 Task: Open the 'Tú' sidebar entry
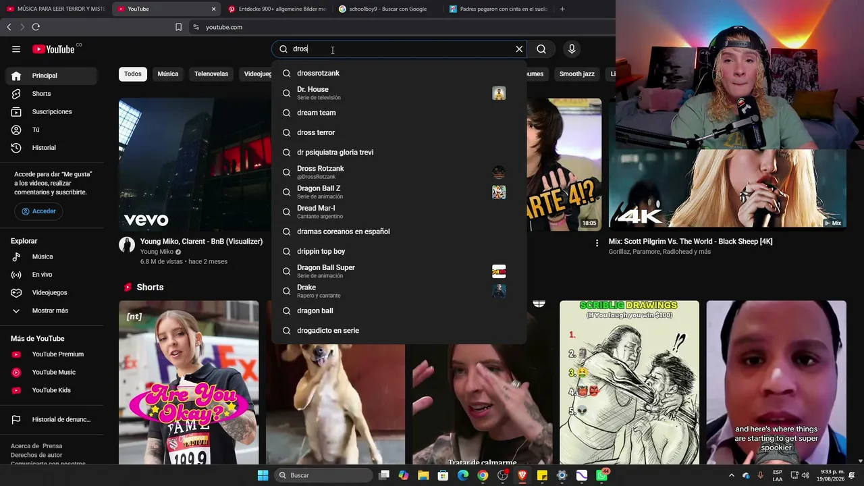point(53,130)
